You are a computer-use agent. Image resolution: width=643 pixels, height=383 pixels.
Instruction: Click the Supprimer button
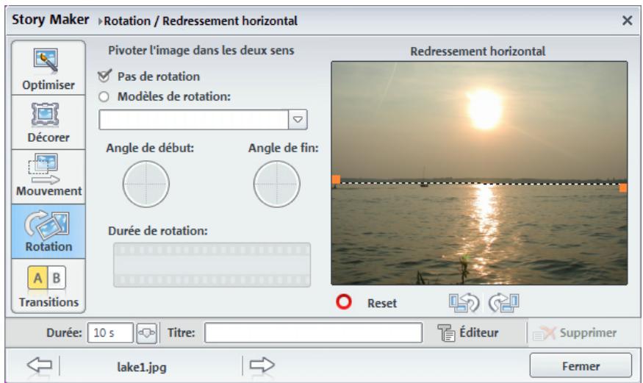point(575,332)
